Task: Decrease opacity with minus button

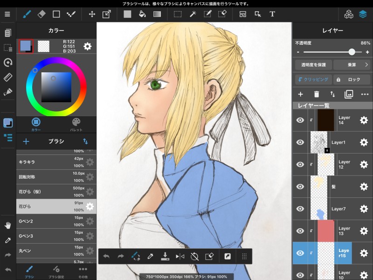Action: coord(298,52)
